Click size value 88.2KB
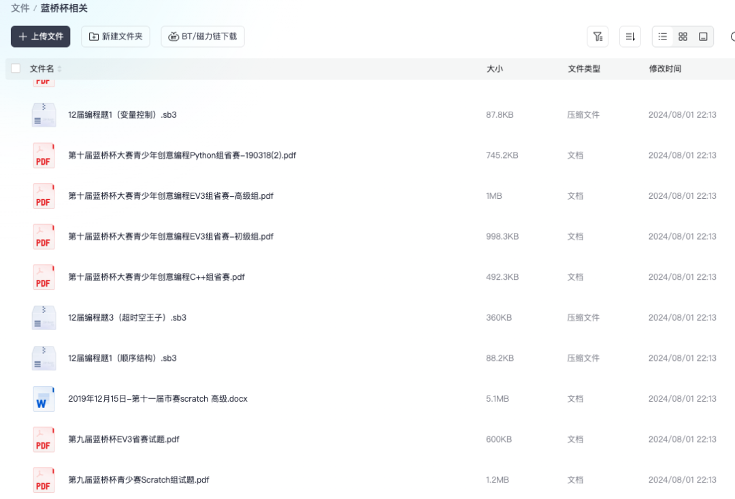The image size is (735, 499). coord(500,358)
